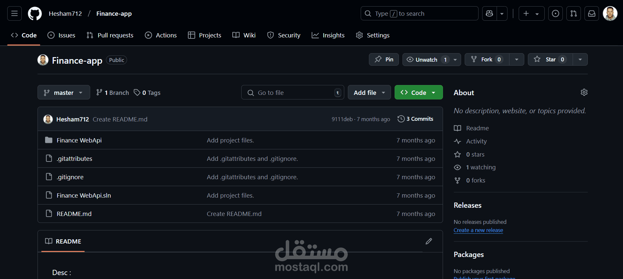Click the .gitignore file icon
The image size is (623, 279).
click(49, 177)
